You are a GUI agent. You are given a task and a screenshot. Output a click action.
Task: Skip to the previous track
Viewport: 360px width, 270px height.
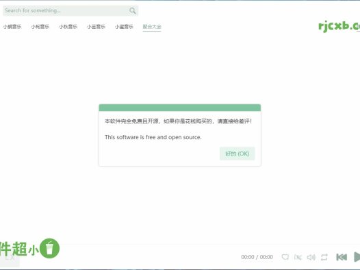tap(342, 257)
